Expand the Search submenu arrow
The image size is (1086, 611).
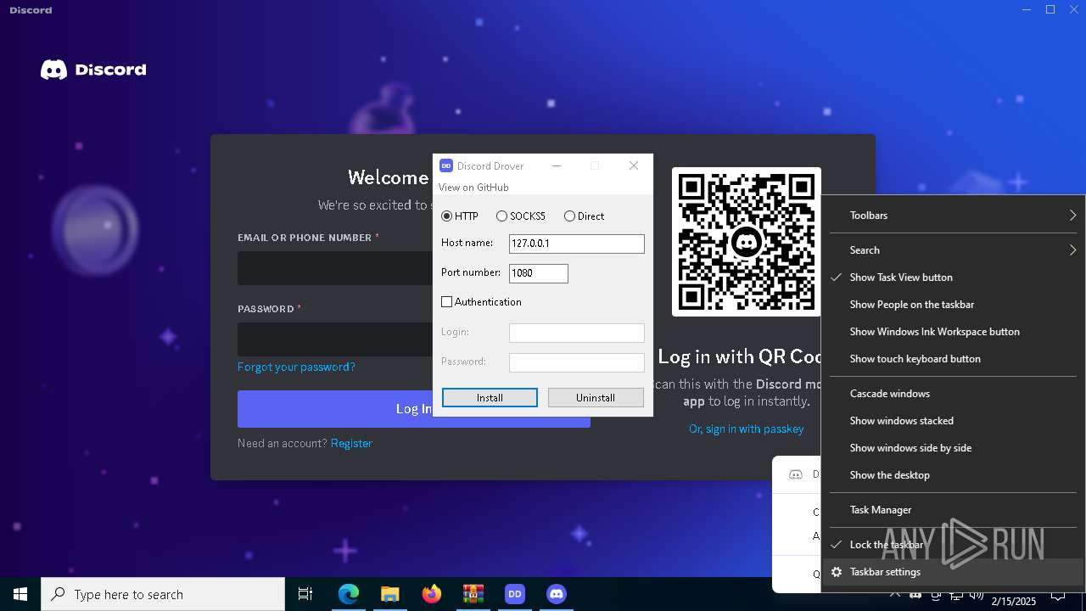click(x=1072, y=250)
